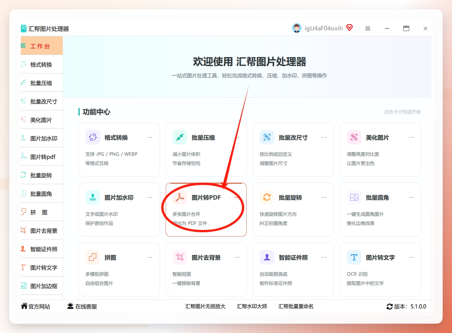452x333 pixels.
Task: Click the sidebar 智能证件照 person icon
Action: click(x=23, y=249)
